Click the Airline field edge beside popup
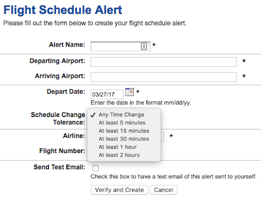 162,137
